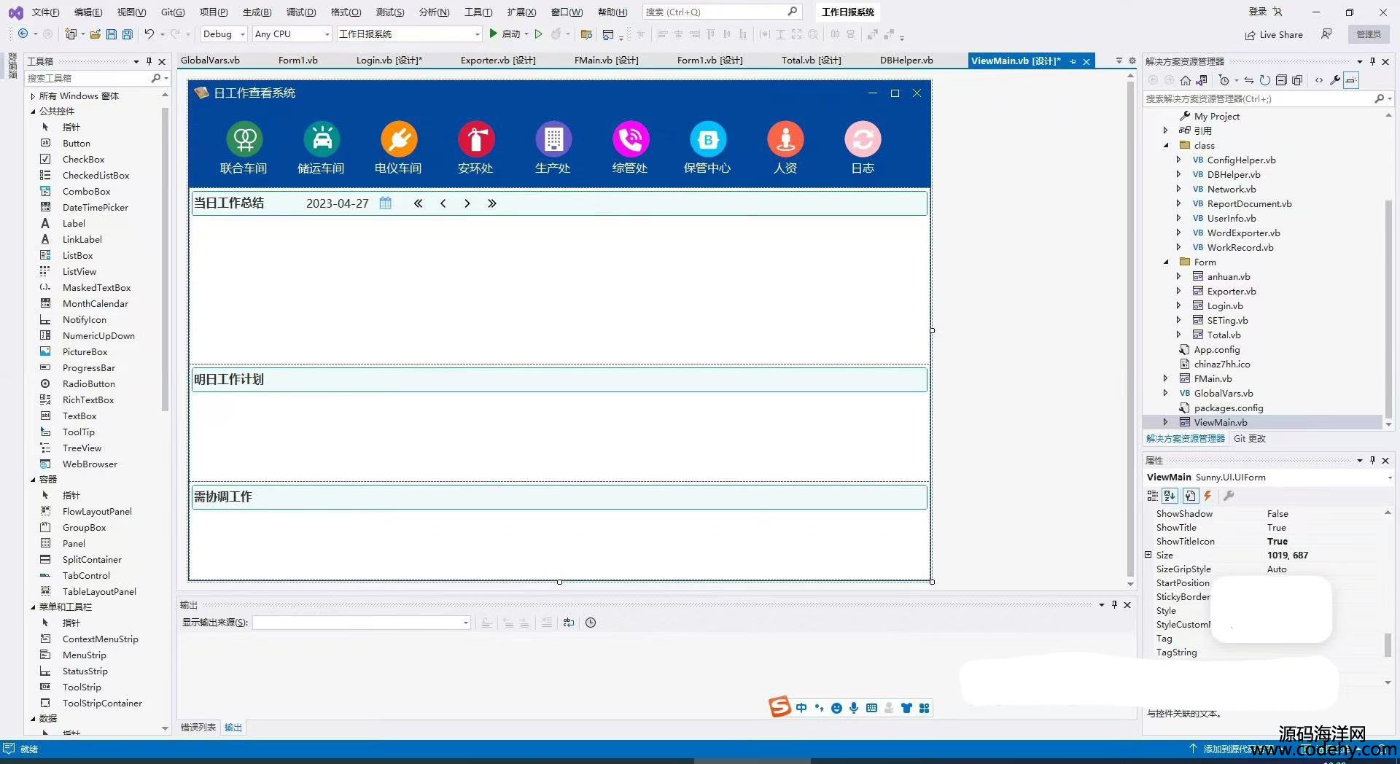The height and width of the screenshot is (764, 1400).
Task: Toggle the pin on Solution Explorer panel
Action: [x=1372, y=61]
